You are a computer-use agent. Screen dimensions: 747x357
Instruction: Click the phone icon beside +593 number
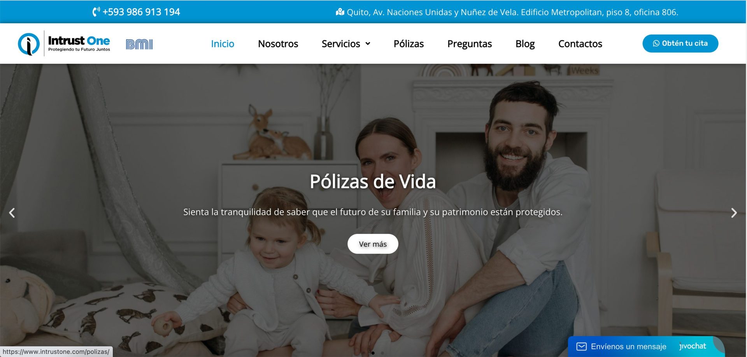click(96, 12)
